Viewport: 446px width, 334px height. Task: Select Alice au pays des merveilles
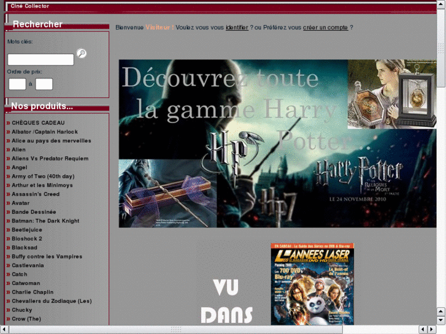tap(52, 141)
